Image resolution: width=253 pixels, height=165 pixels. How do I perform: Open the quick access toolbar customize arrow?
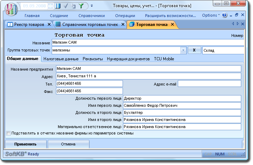point(92,6)
